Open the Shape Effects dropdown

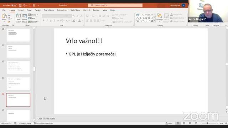coord(178,21)
